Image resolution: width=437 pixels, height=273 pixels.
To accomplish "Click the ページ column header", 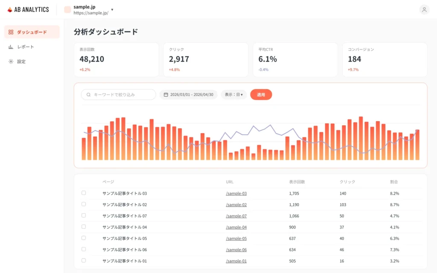I will (x=108, y=182).
